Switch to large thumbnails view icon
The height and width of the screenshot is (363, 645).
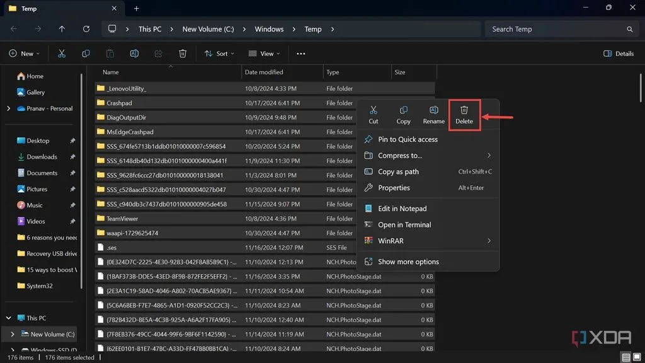point(637,357)
